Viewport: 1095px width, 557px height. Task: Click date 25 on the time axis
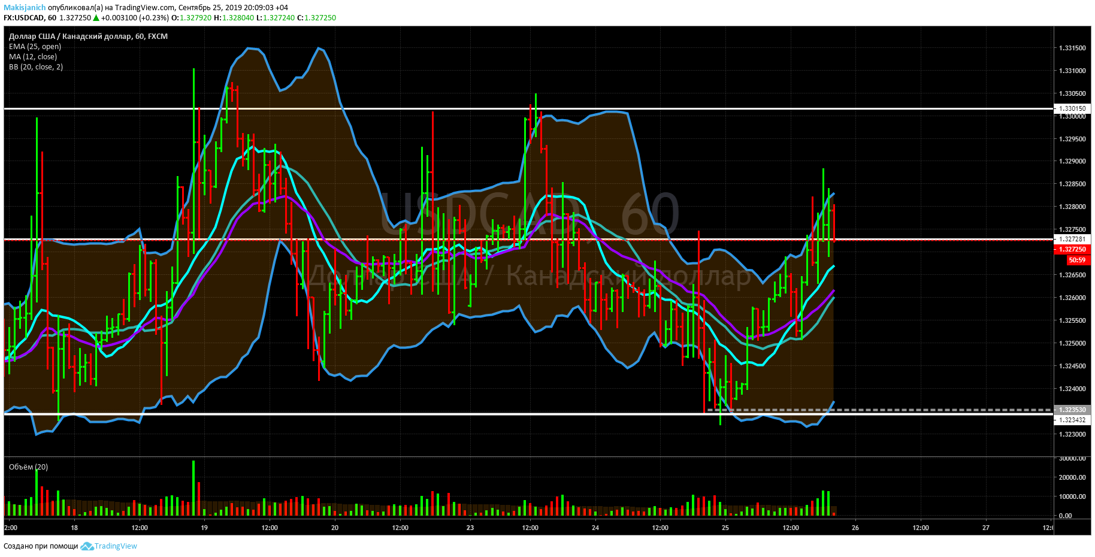(x=725, y=528)
